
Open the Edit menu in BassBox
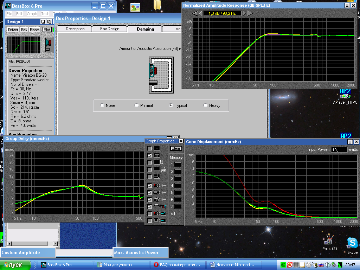19,14
